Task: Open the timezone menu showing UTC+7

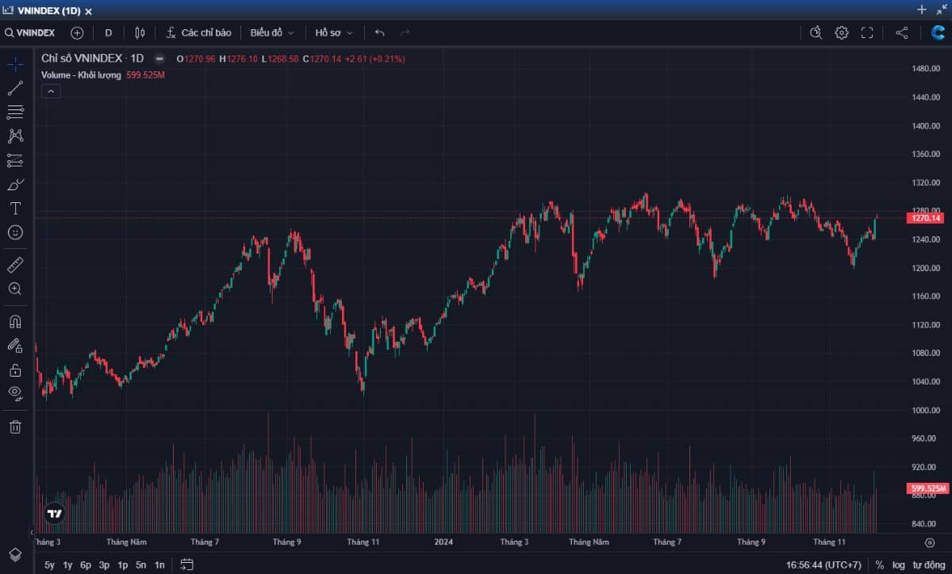Action: (823, 564)
